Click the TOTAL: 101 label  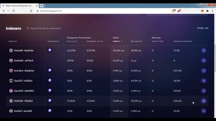pos(202,28)
